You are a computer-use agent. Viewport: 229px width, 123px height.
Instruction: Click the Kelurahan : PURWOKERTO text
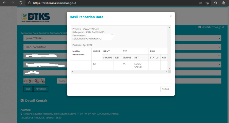(87, 39)
